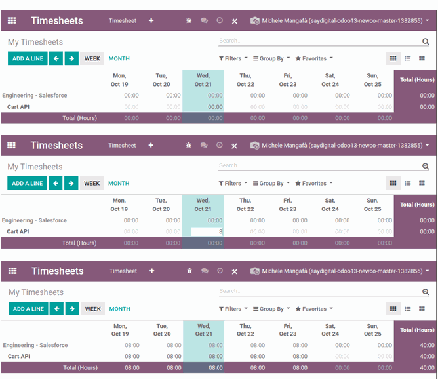The height and width of the screenshot is (379, 438).
Task: Click the active cell containing 8 for Cart API
Action: [x=207, y=231]
